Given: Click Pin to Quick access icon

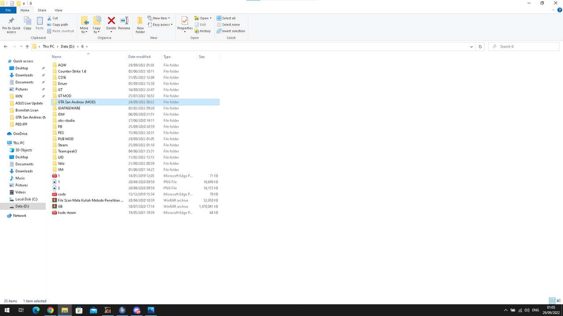Looking at the screenshot, I should 11,25.
